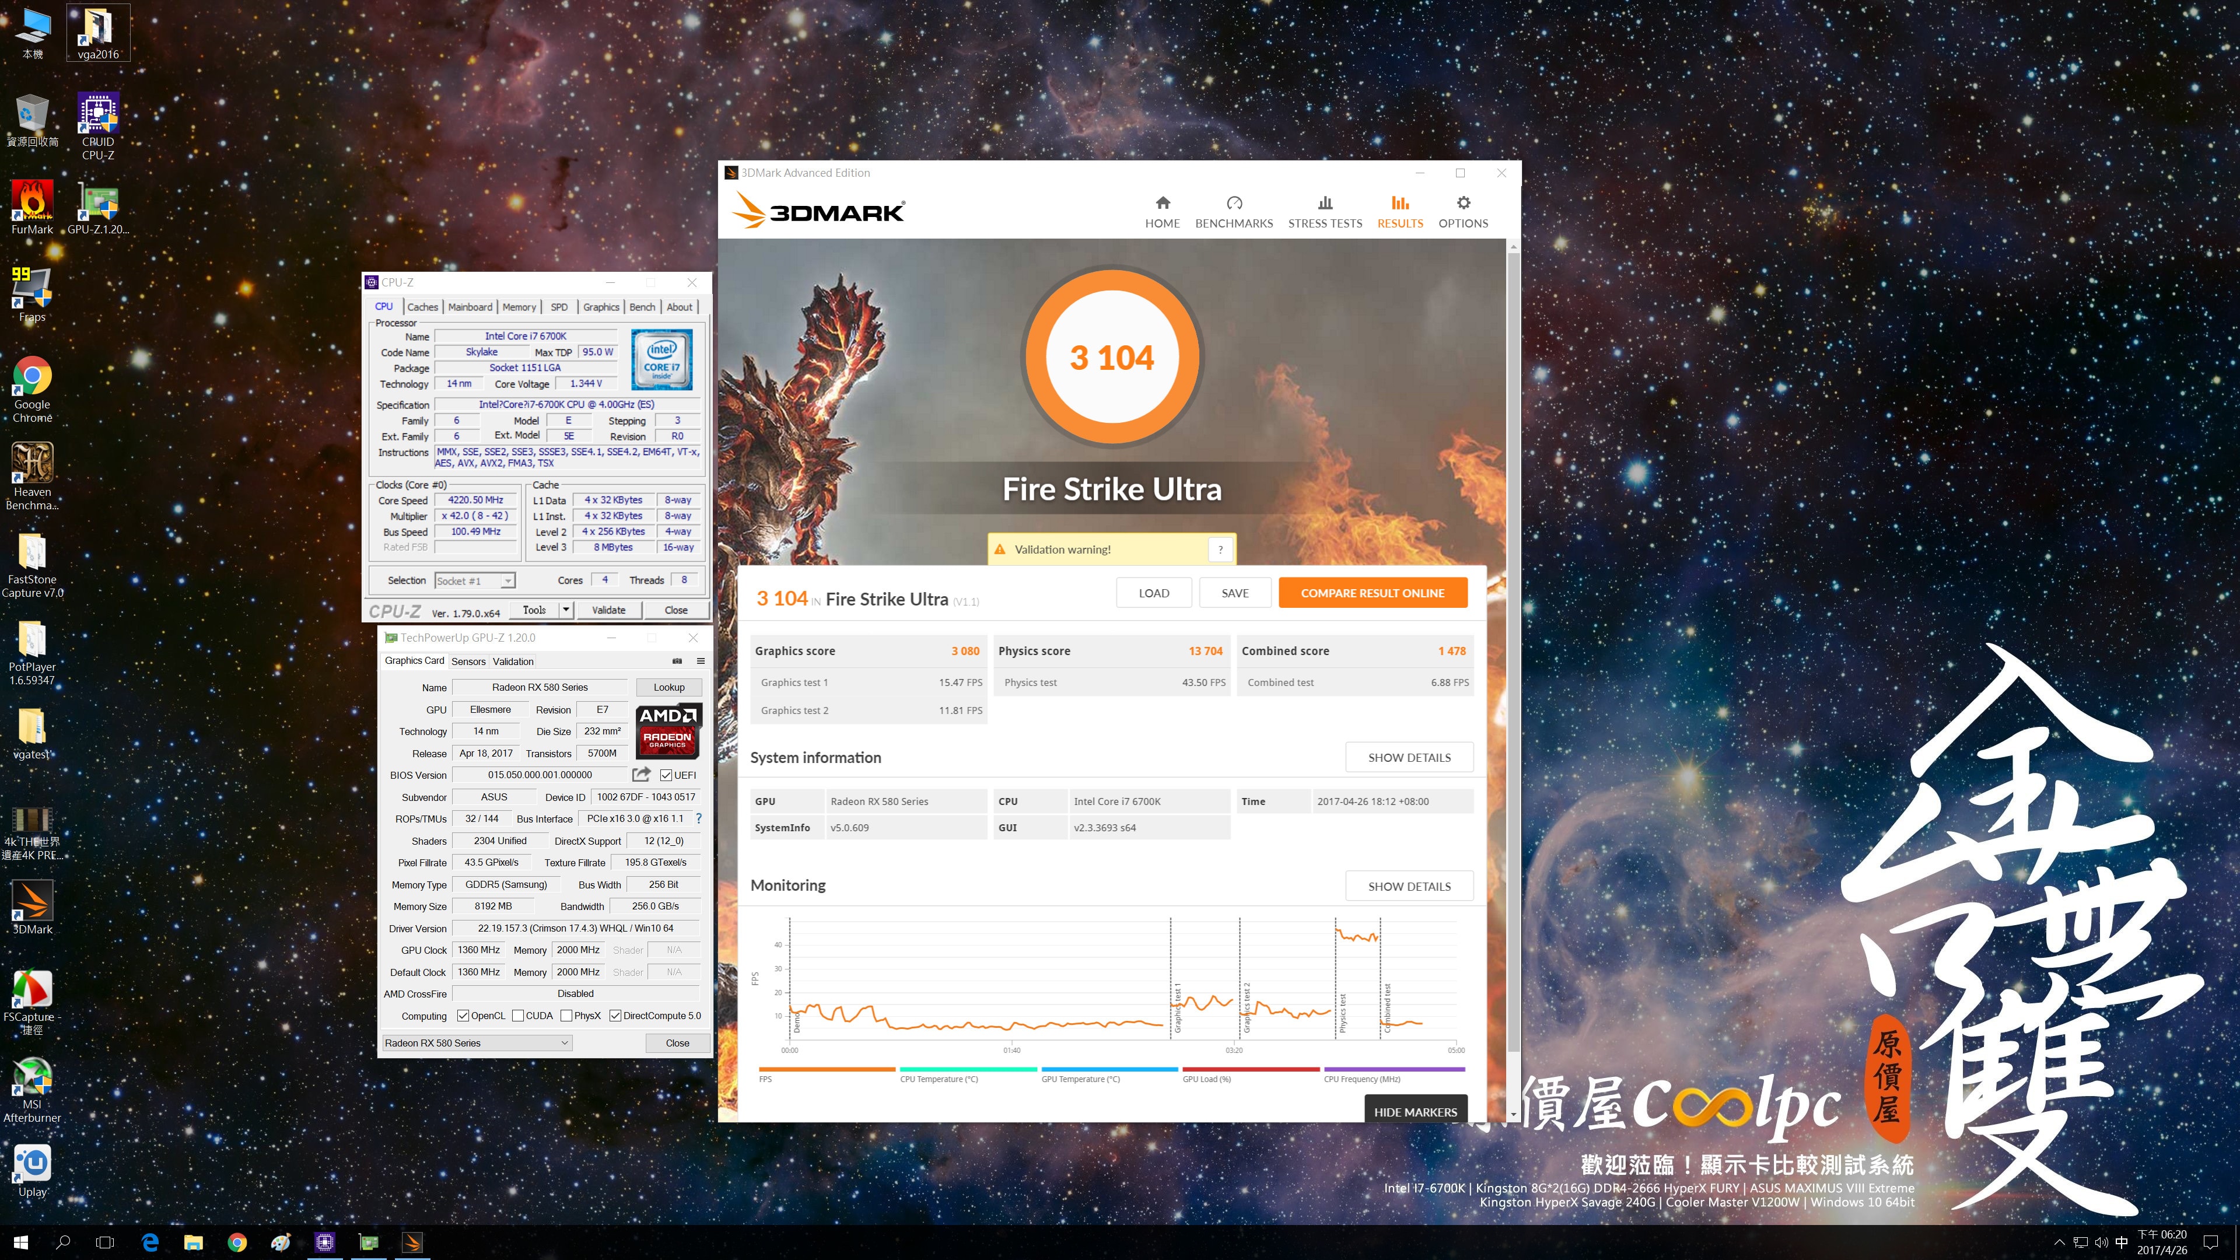2240x1260 pixels.
Task: Open the FSCapture desktop shortcut
Action: click(x=32, y=1002)
